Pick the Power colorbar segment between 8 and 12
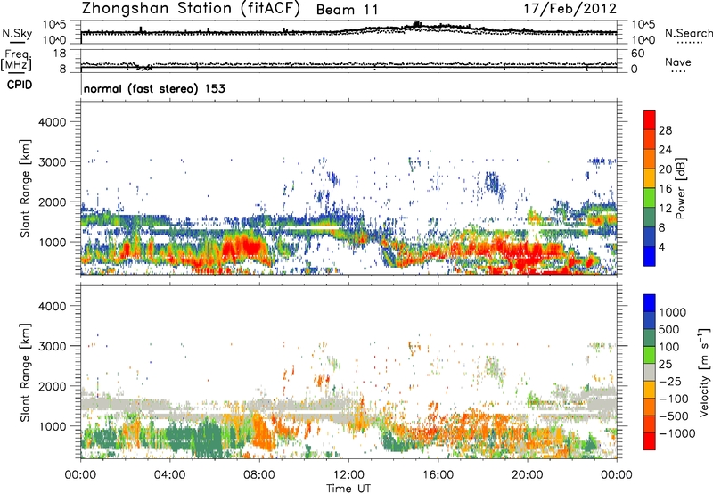This screenshot has width=713, height=494. [x=650, y=217]
